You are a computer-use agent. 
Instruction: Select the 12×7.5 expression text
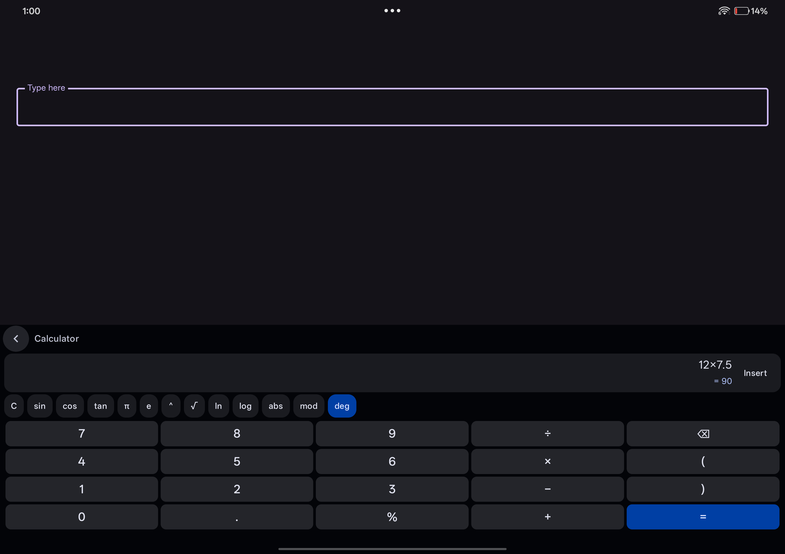pos(715,365)
